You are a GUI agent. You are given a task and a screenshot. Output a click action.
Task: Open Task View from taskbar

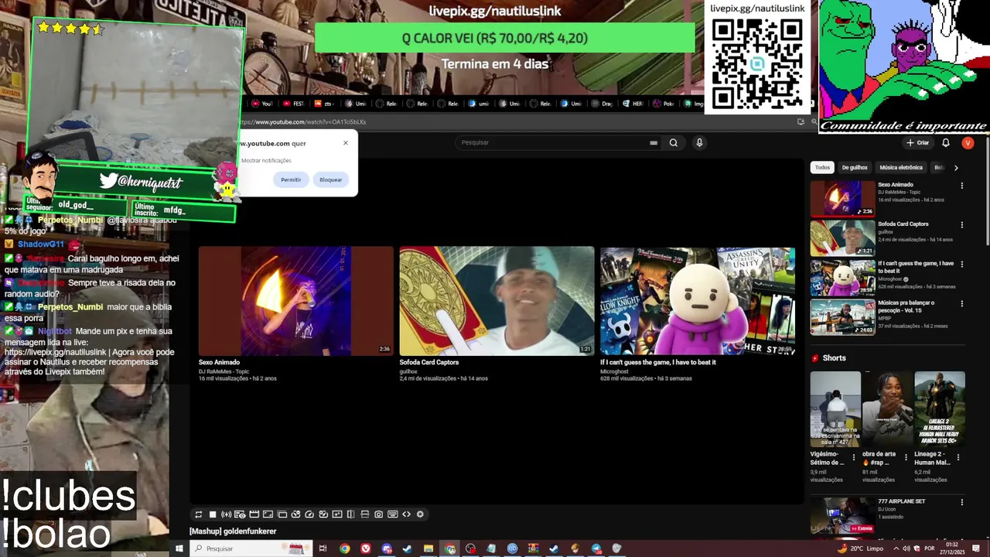click(x=323, y=548)
